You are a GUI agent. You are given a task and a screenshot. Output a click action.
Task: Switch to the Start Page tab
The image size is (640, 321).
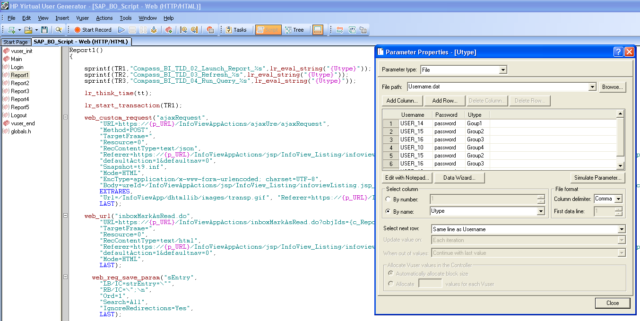click(x=16, y=42)
